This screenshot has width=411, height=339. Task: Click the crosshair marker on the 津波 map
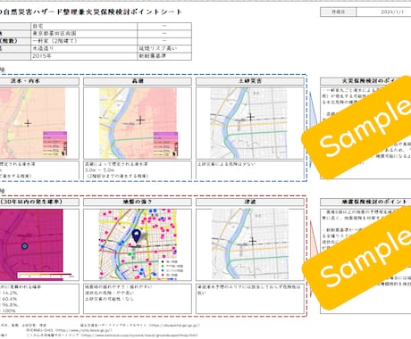(x=253, y=241)
